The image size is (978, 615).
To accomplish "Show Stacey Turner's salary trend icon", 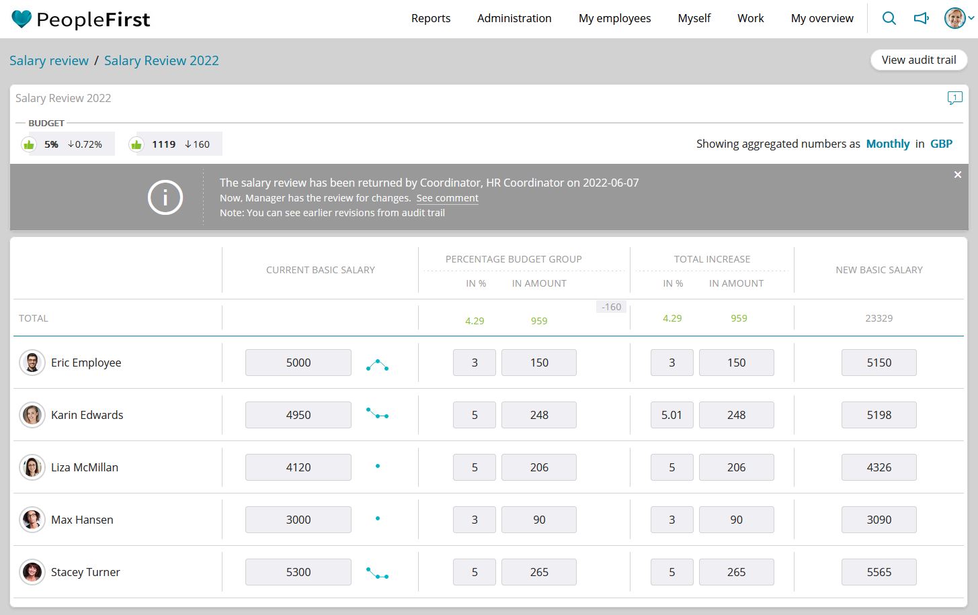I will click(x=377, y=573).
